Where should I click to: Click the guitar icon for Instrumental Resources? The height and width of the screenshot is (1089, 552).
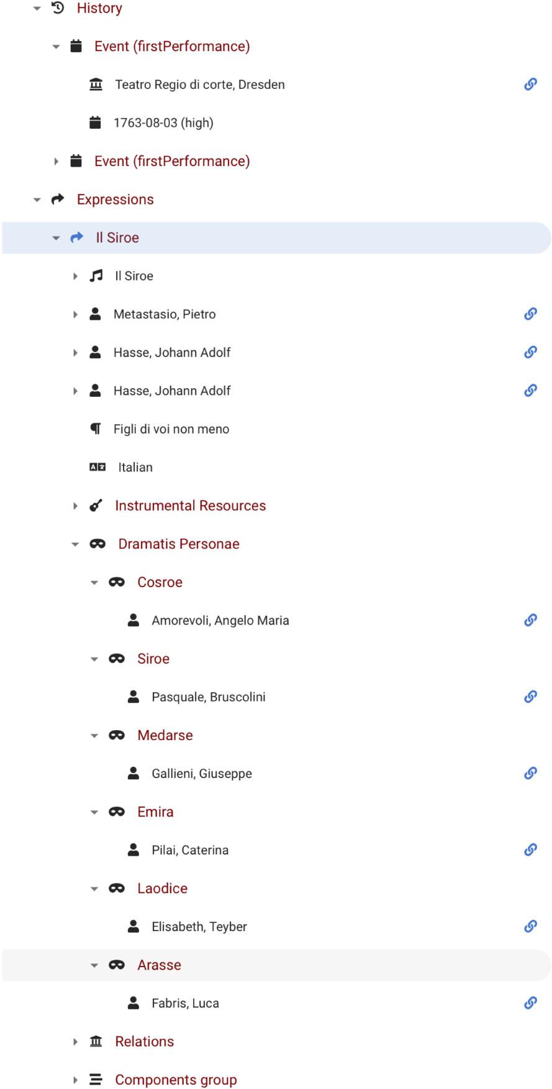[96, 506]
